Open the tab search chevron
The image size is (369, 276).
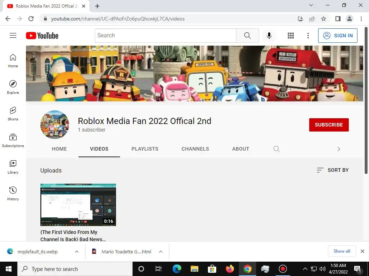point(311,5)
